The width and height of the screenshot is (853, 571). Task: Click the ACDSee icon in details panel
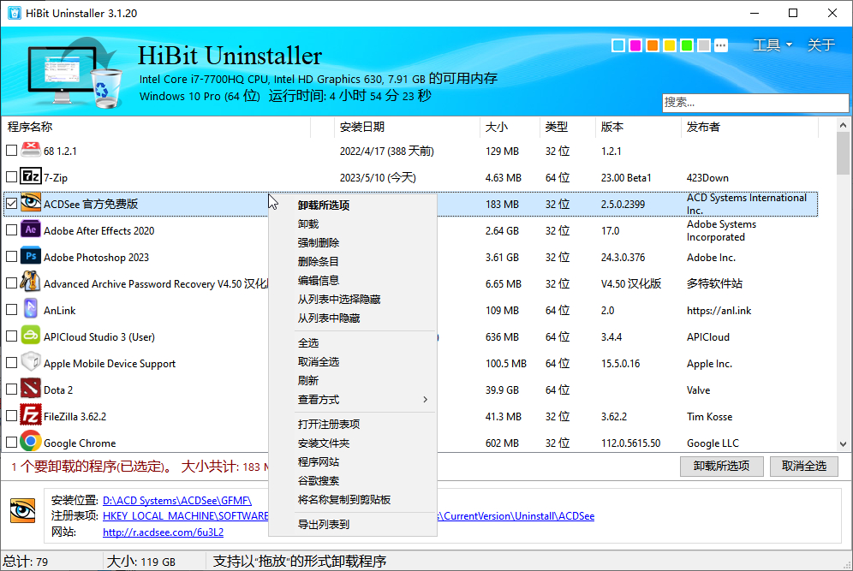pyautogui.click(x=22, y=510)
